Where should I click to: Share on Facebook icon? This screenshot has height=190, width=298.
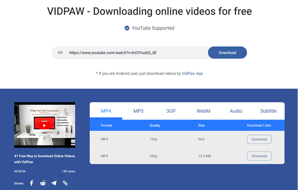(31, 183)
